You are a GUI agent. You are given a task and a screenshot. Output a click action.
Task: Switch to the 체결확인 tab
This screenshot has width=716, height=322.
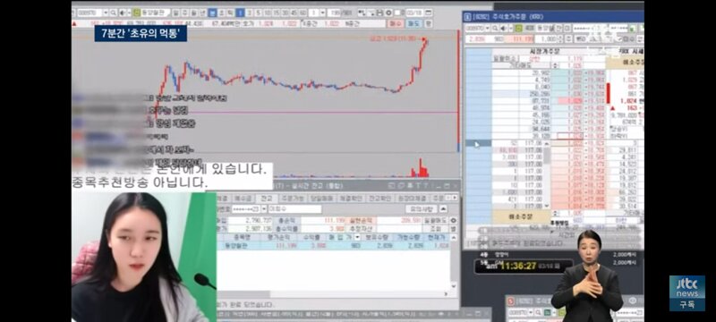pos(351,199)
